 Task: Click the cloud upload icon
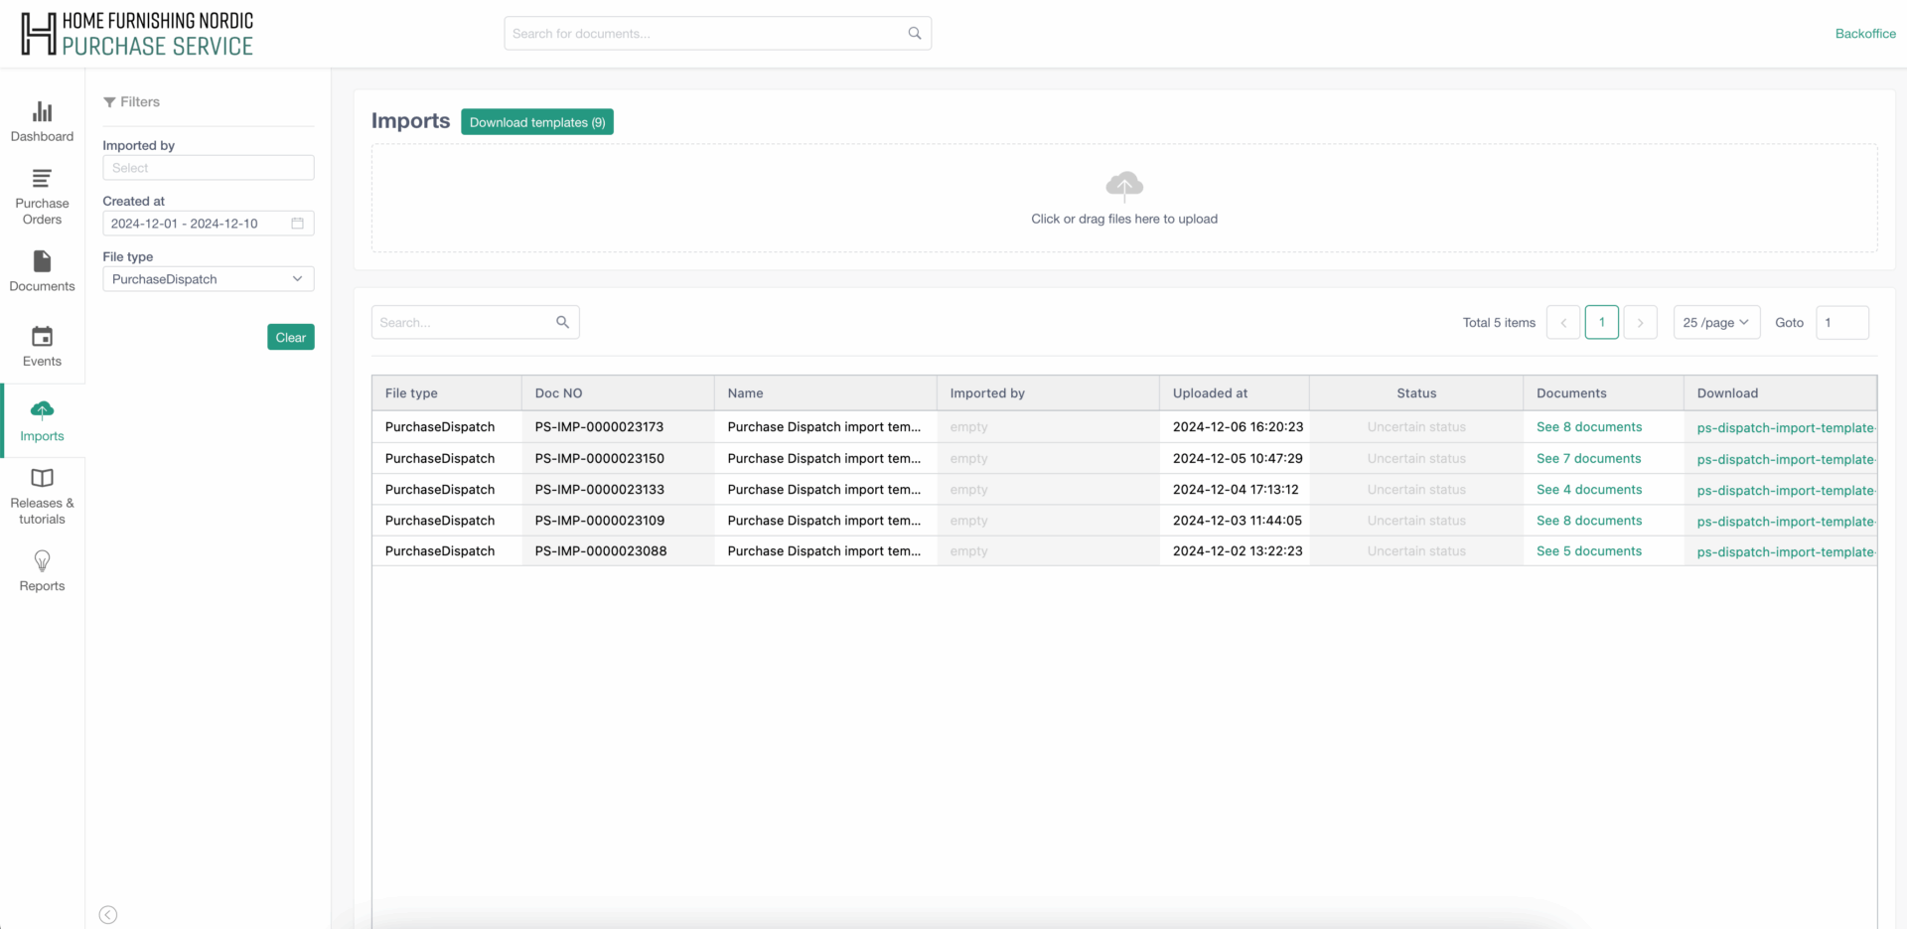[x=1124, y=186]
